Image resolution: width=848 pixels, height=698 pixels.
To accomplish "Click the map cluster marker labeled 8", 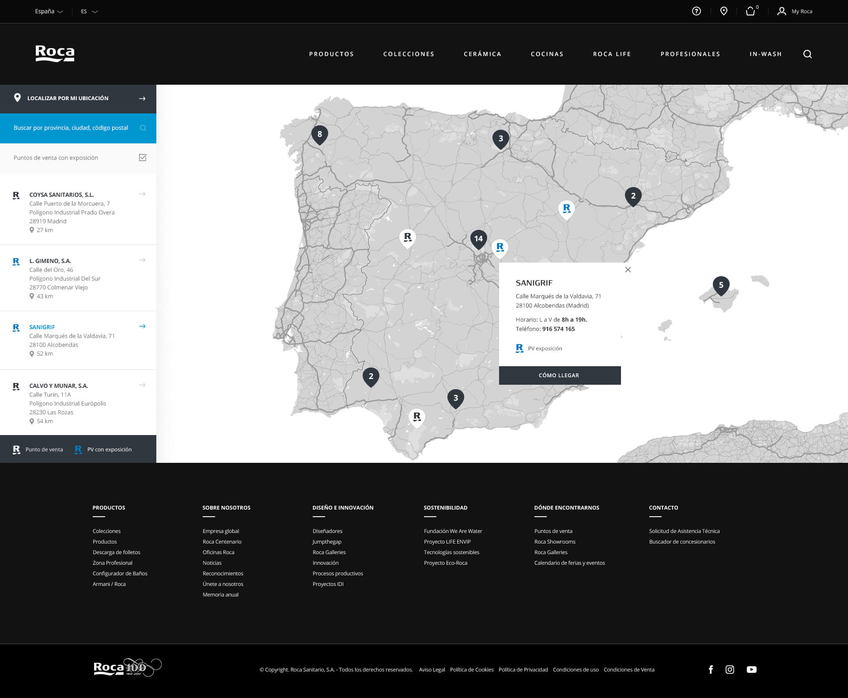I will pos(320,135).
